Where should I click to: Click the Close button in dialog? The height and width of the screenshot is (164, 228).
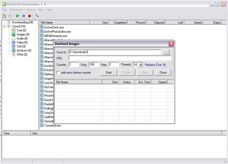pyautogui.click(x=163, y=73)
